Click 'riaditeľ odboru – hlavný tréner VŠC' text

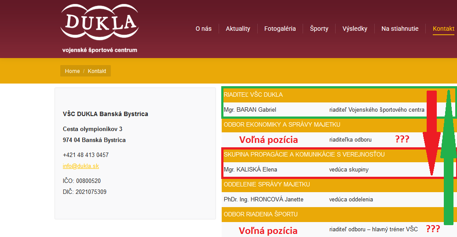click(x=373, y=230)
